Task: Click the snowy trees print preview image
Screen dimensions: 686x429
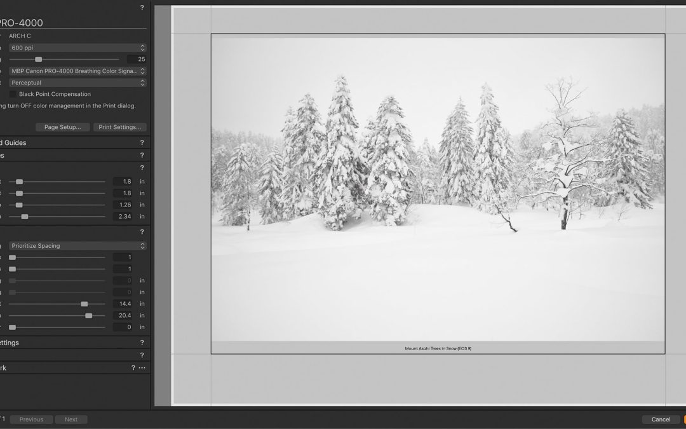Action: [x=438, y=189]
